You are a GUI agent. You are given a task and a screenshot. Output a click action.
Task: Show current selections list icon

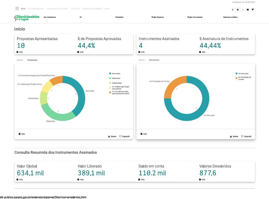pyautogui.click(x=248, y=10)
